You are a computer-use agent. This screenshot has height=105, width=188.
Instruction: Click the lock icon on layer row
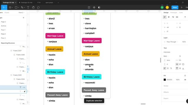[25, 91]
